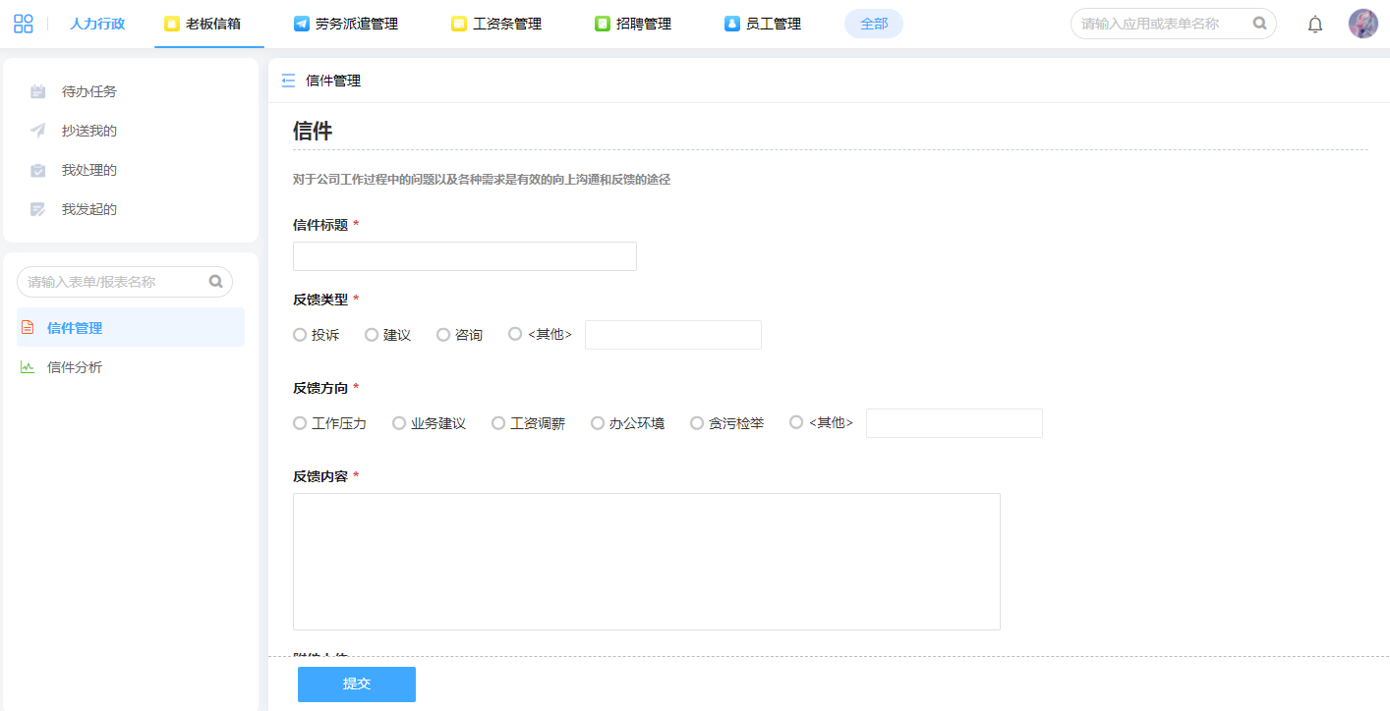Viewport: 1390px width, 711px height.
Task: Click the top search magnifier icon
Action: (1259, 24)
